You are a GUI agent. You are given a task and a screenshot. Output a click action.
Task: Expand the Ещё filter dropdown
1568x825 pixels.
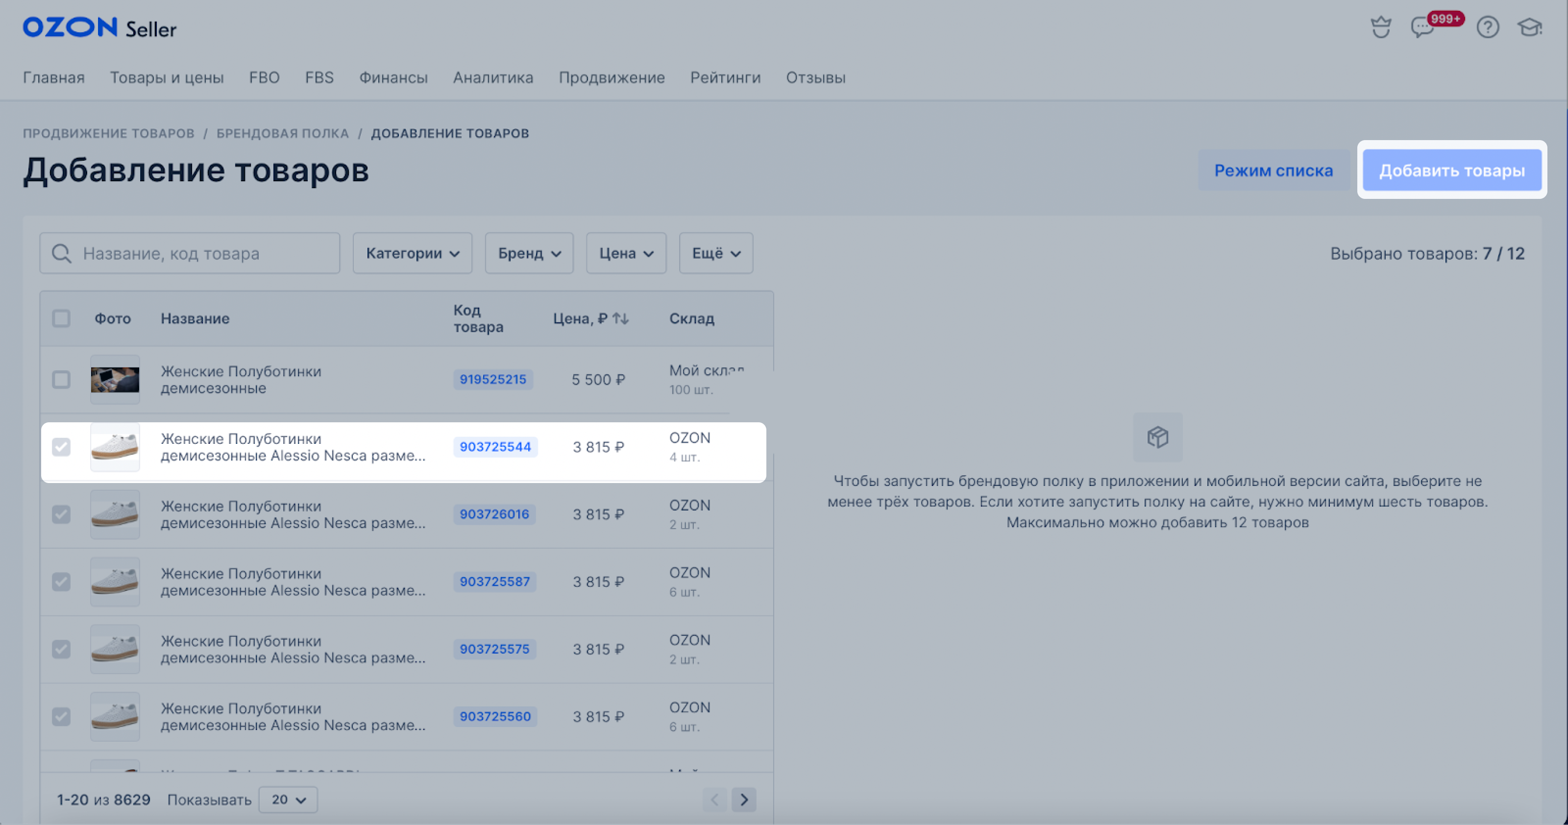point(716,253)
